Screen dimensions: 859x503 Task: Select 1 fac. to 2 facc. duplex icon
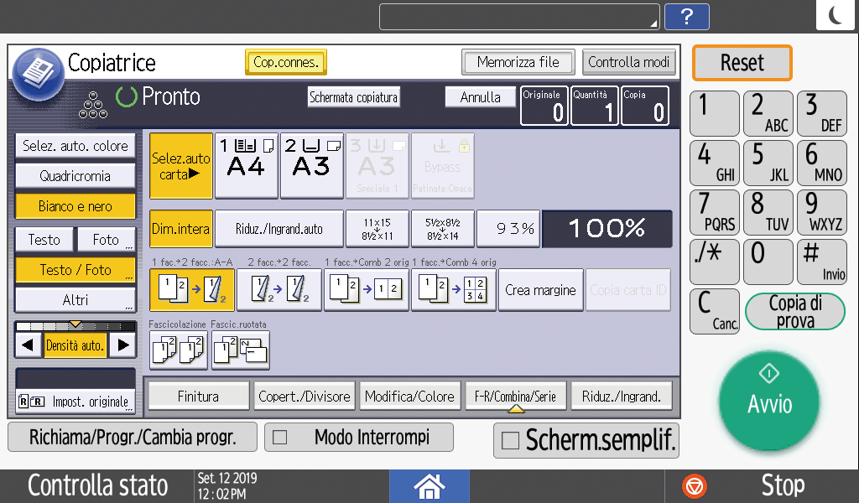click(192, 289)
